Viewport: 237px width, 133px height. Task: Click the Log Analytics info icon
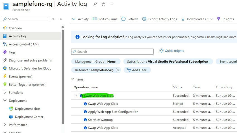tap(78, 37)
